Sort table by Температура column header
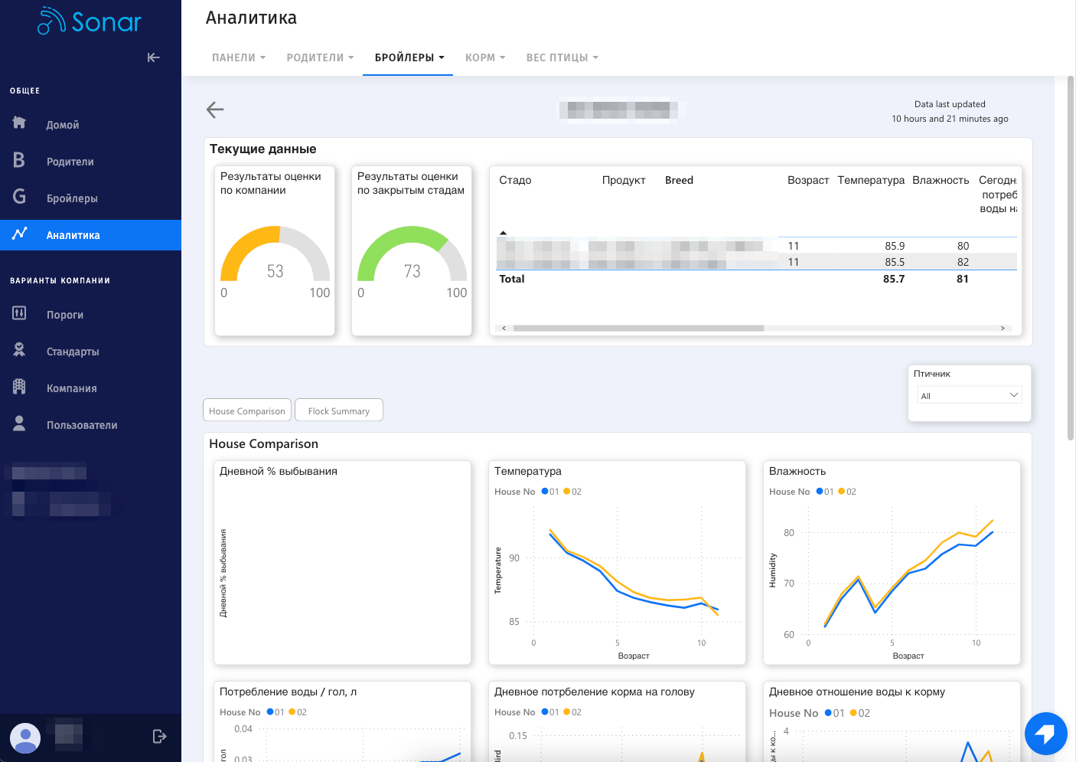 tap(871, 180)
